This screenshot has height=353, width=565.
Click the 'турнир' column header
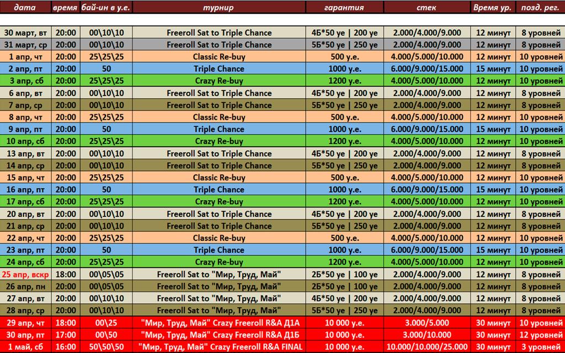coord(218,7)
